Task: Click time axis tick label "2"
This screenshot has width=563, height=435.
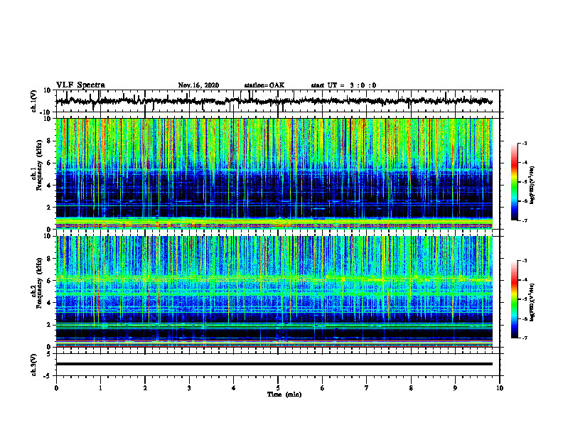Action: coord(145,388)
